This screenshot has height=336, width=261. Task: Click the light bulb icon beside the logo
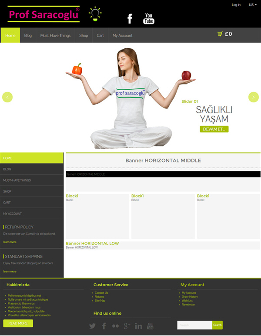tap(95, 14)
